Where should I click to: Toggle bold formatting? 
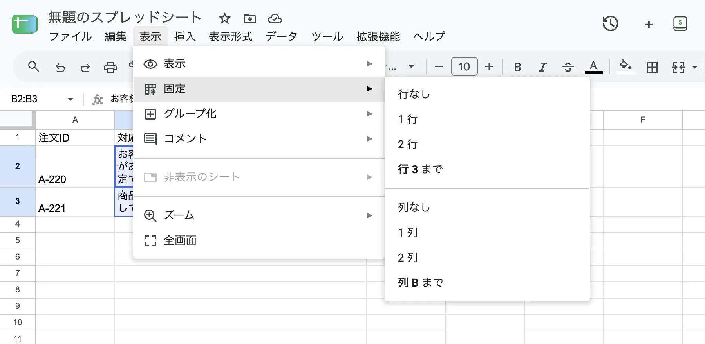pos(517,67)
